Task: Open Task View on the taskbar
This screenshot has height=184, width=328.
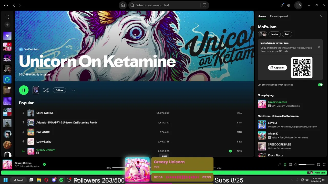Action: 31,180
